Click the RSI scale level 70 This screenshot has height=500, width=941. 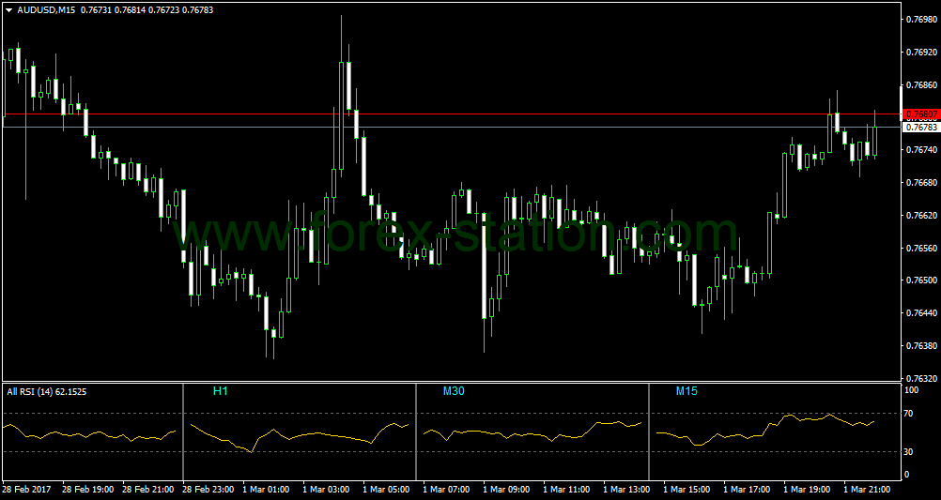point(909,414)
